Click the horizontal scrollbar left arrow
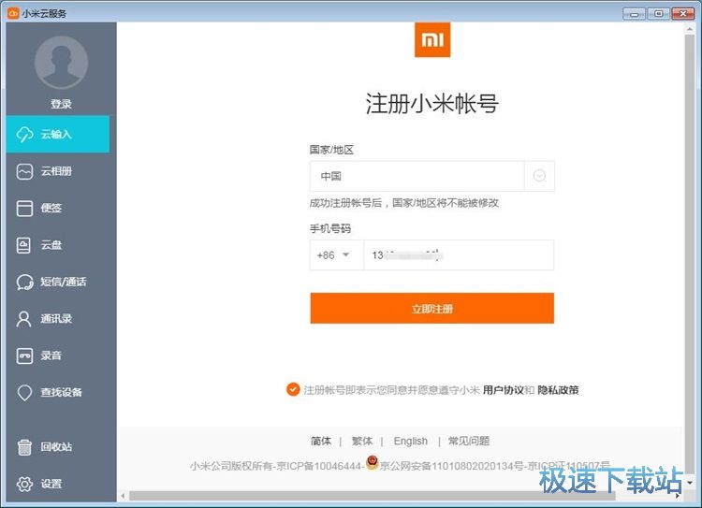This screenshot has height=508, width=702. [124, 496]
